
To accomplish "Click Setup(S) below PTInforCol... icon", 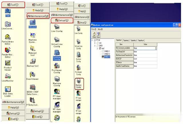I will 37,111.
